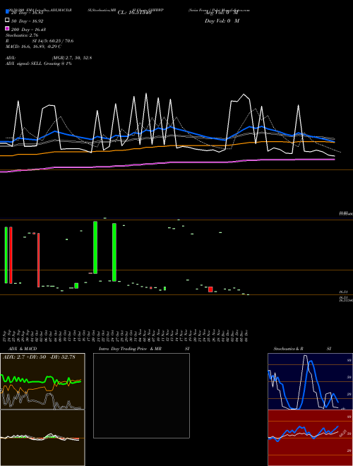This screenshot has height=466, width=353.
Task: Click the blue 20 Day legend square
Action: (x=7, y=12)
